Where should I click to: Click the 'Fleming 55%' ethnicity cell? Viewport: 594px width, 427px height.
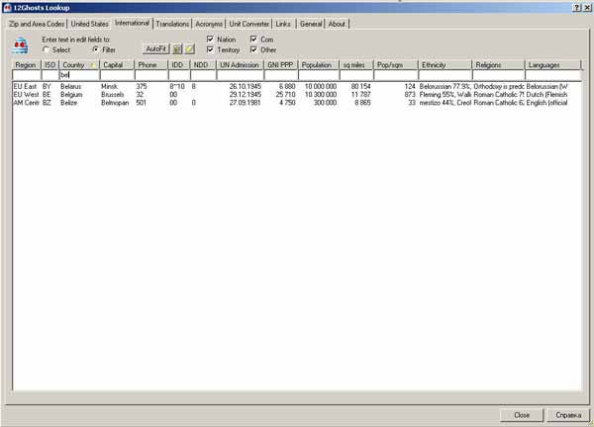click(x=445, y=95)
